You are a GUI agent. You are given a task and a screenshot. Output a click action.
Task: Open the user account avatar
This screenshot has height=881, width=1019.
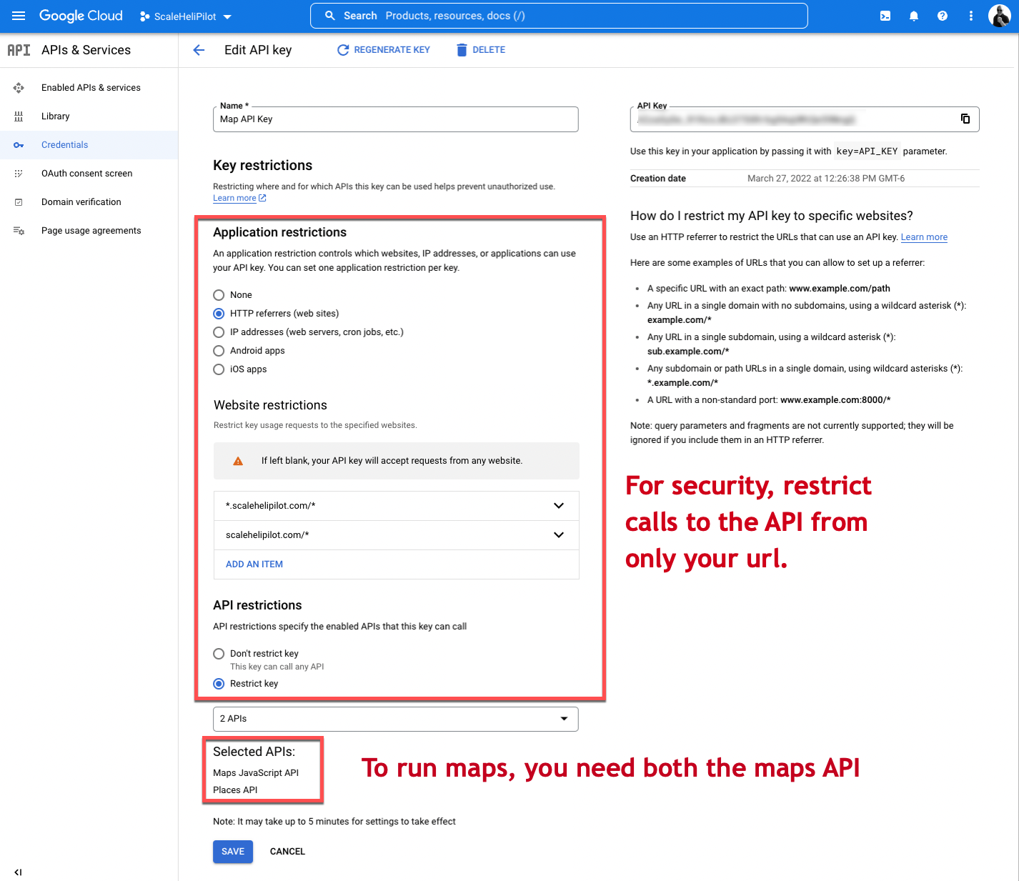point(999,16)
